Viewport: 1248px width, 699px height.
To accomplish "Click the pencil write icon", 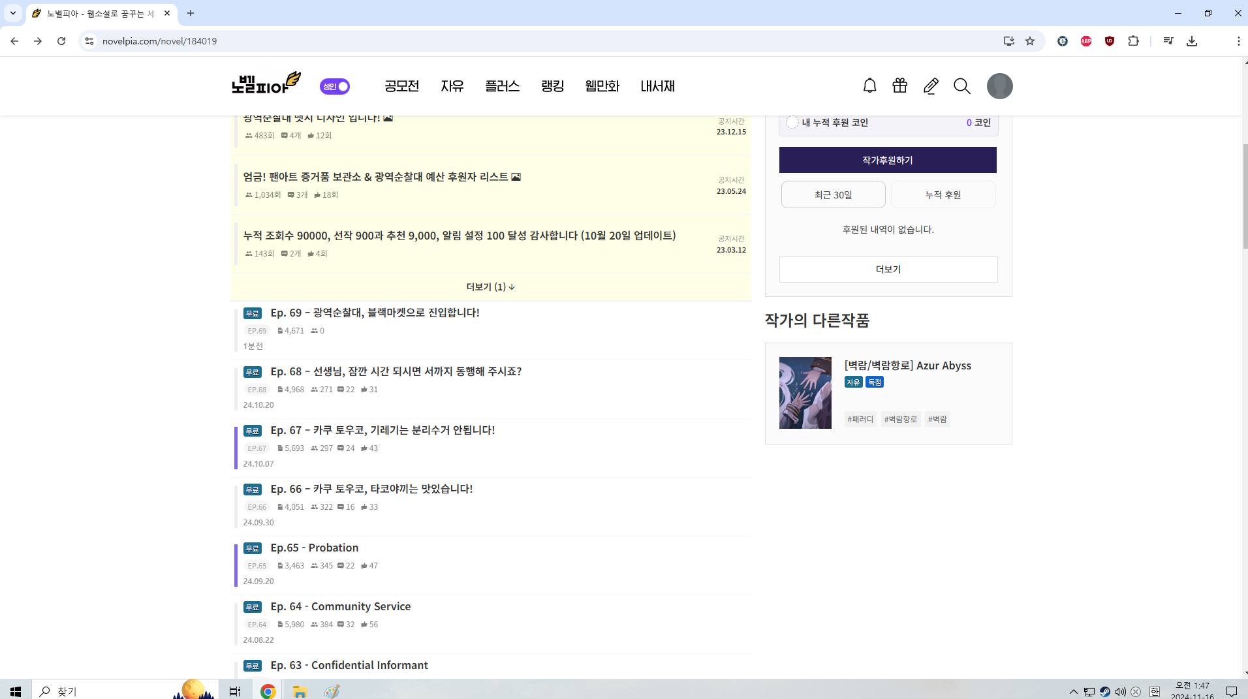I will coord(931,86).
